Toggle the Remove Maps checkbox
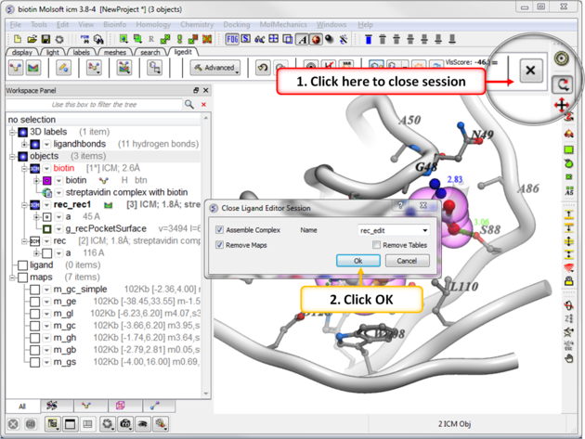The image size is (585, 439). 220,245
